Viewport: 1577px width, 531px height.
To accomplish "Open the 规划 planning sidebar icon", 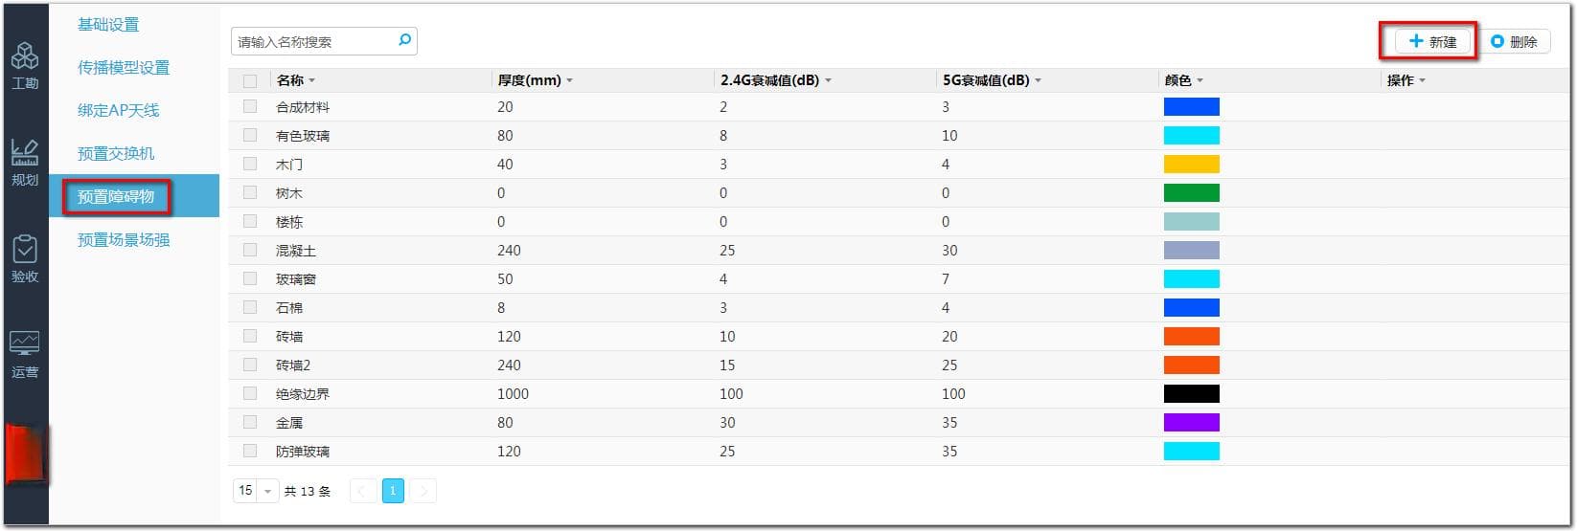I will [25, 162].
